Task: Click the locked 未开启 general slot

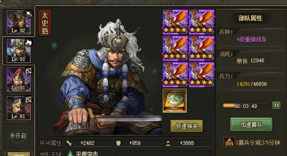Action: pyautogui.click(x=18, y=136)
